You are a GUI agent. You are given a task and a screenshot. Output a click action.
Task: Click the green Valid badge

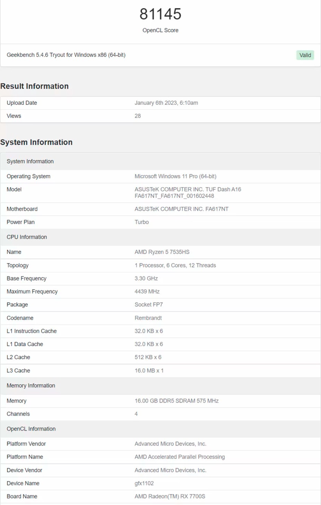point(305,55)
